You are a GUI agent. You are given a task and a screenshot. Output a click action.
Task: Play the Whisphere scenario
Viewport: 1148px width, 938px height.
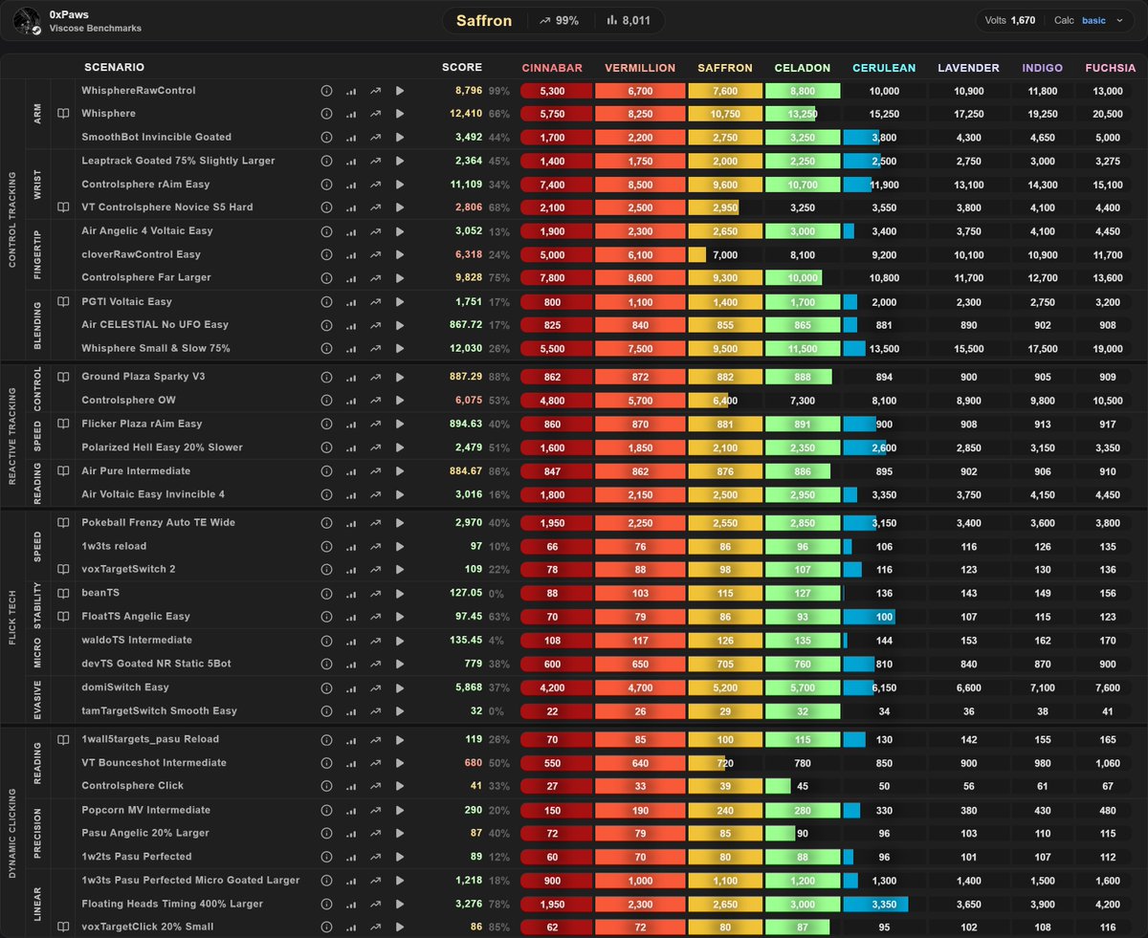tap(400, 114)
